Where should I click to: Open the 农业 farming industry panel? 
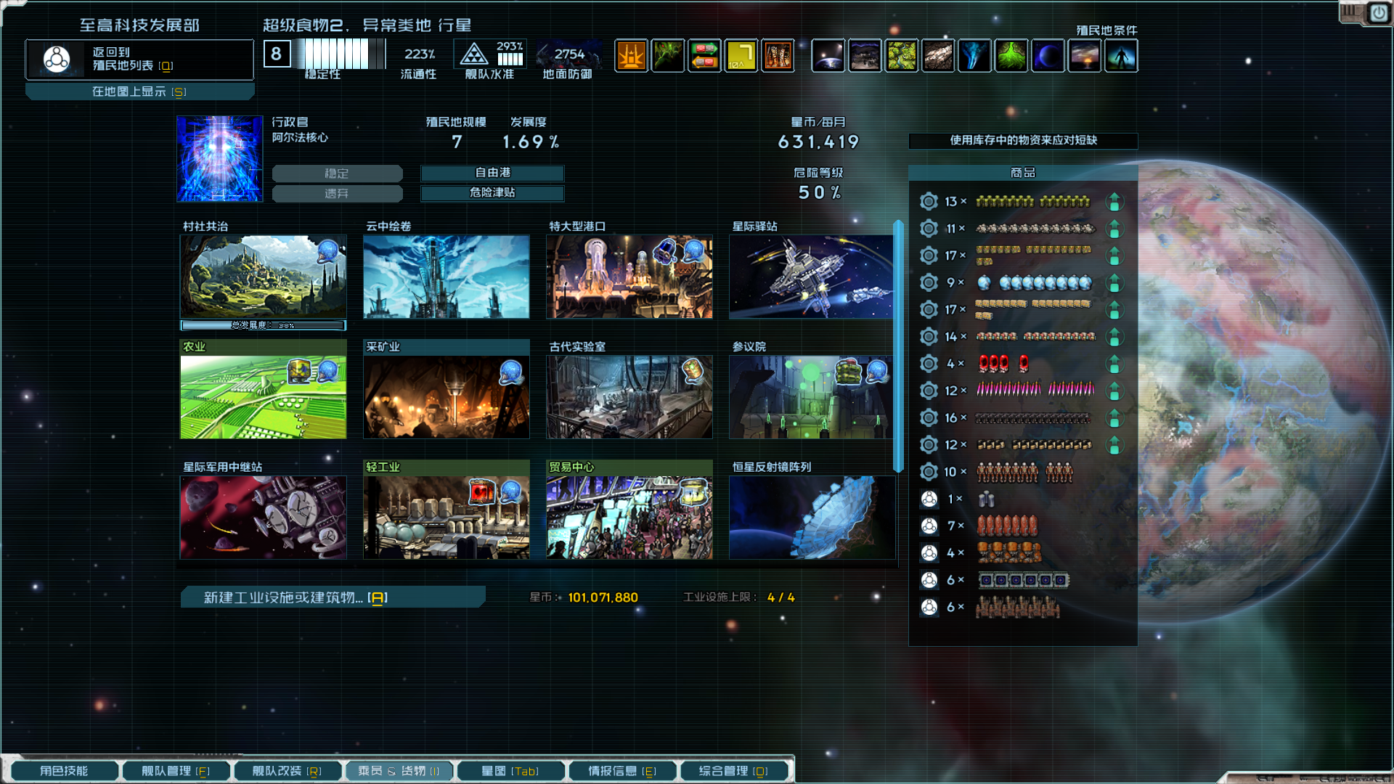263,396
